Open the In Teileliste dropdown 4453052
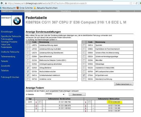The height and width of the screenshot is (117, 141). tap(55, 94)
